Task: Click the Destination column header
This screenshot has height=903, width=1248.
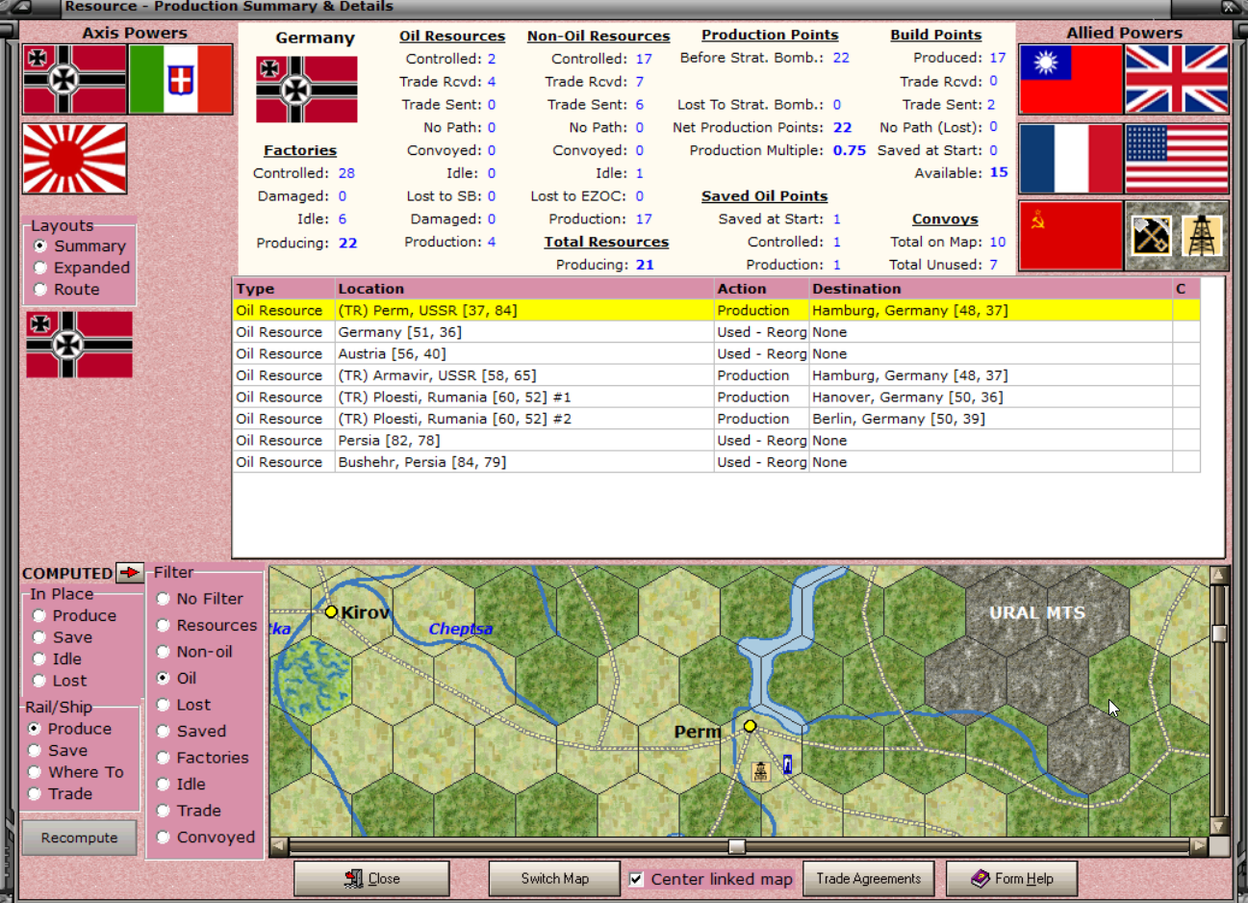Action: tap(990, 289)
